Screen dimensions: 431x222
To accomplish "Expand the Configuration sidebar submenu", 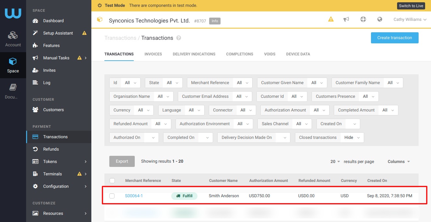I will (x=85, y=186).
